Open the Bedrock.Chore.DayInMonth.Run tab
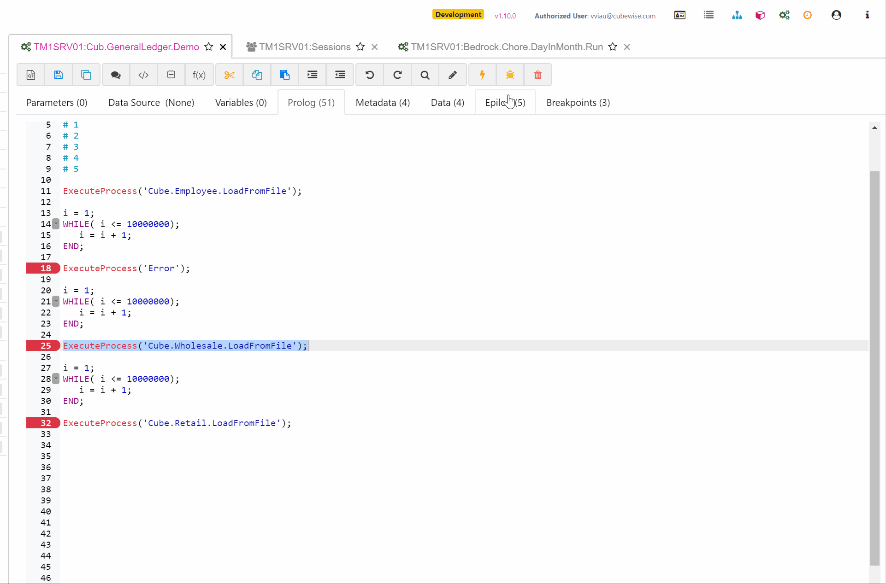 tap(507, 47)
